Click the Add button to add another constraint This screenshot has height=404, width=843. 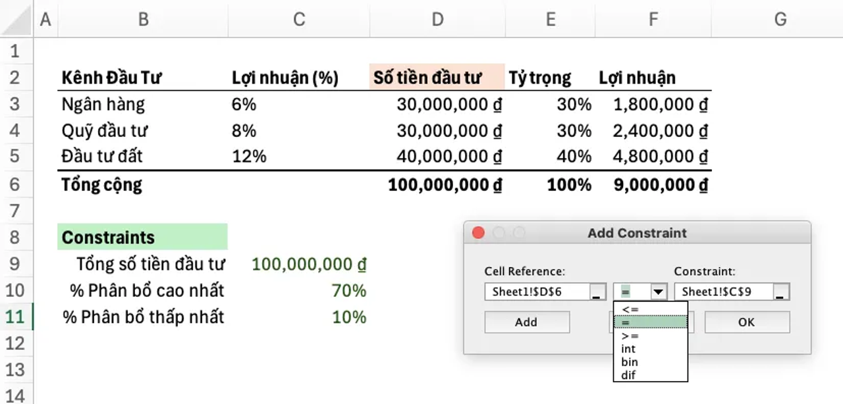[526, 322]
